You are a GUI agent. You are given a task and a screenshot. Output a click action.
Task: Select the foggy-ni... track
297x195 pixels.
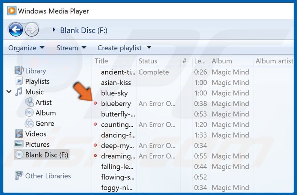117,187
